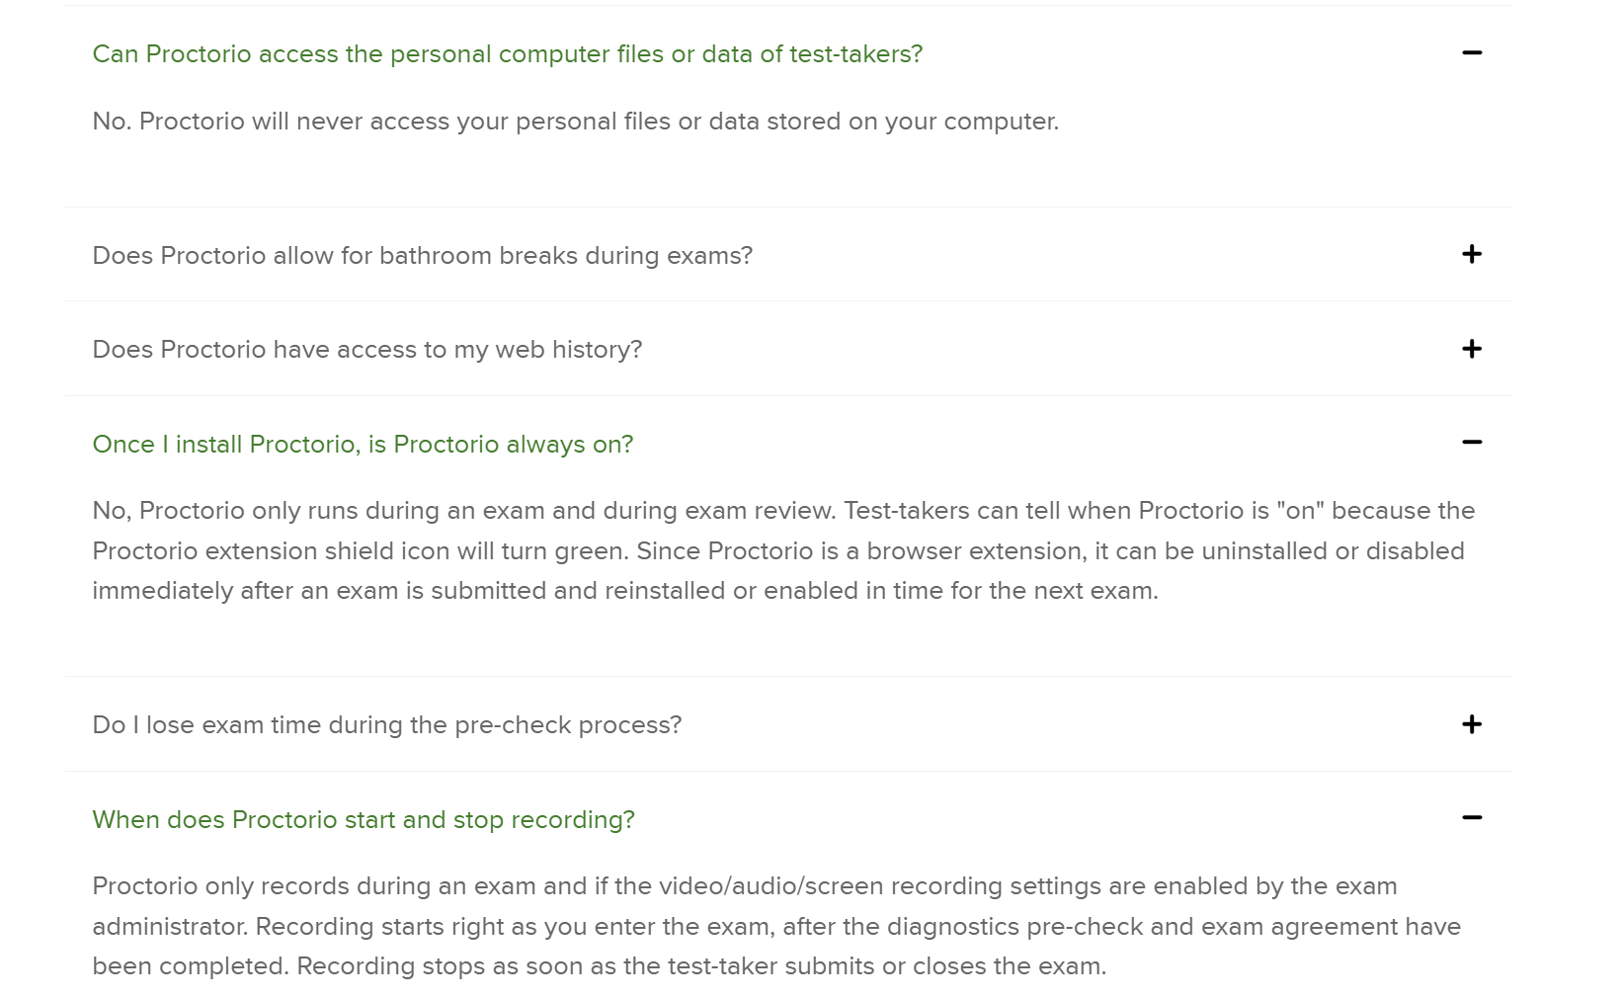
Task: Click minus icon beside 'is Proctorio always on'
Action: (1471, 443)
